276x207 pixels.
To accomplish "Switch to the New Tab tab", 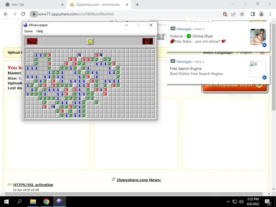I will (33, 5).
